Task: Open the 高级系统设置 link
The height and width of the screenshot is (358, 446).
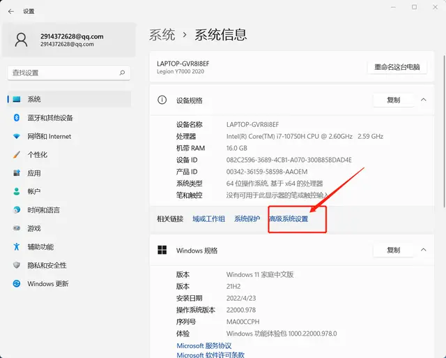Action: pos(289,218)
